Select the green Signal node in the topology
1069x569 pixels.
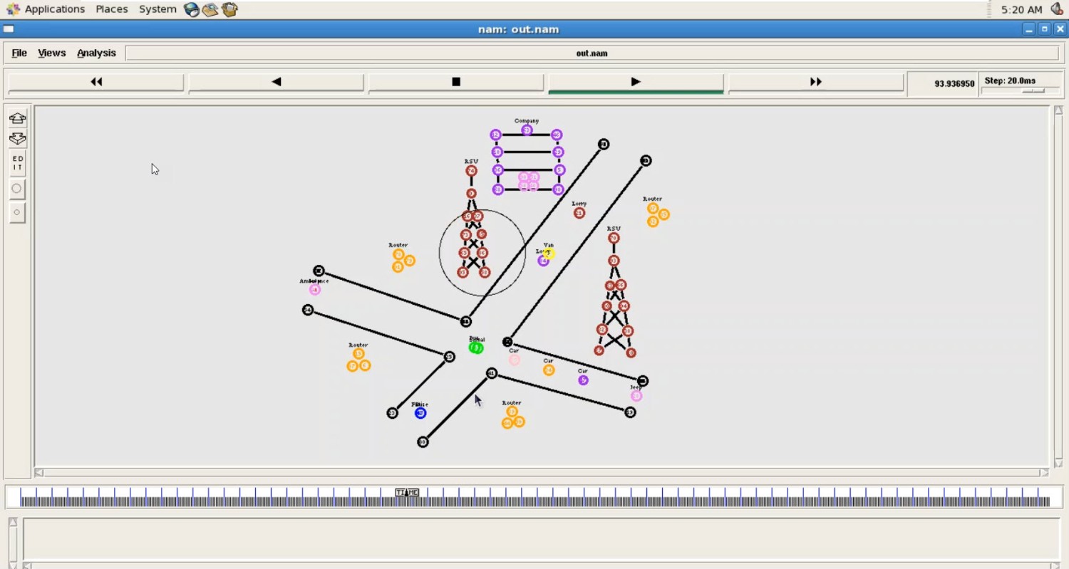click(x=476, y=348)
